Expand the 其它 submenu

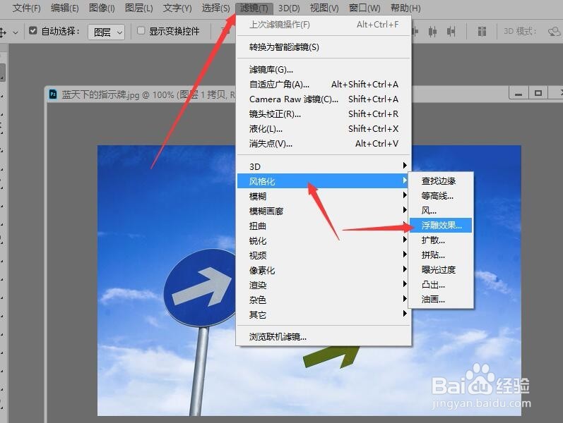pos(324,314)
